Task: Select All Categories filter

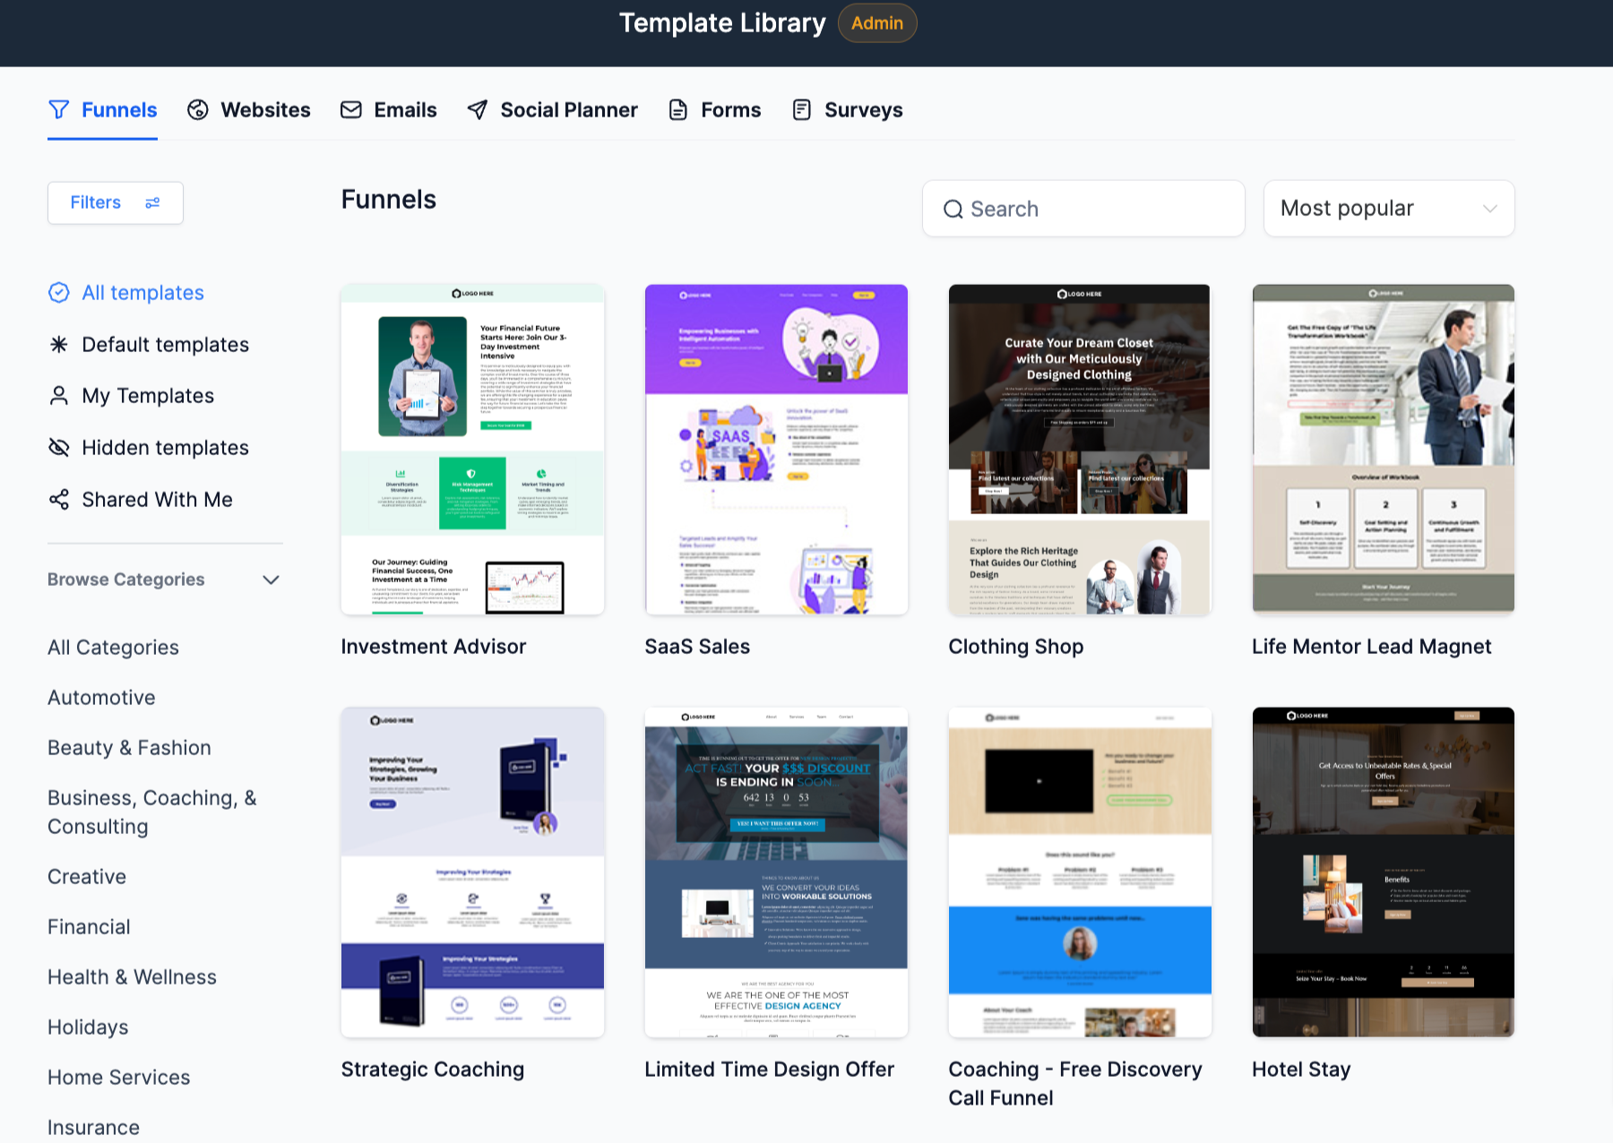Action: click(113, 647)
